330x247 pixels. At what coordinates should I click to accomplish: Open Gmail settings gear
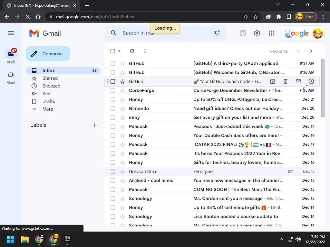tap(257, 33)
